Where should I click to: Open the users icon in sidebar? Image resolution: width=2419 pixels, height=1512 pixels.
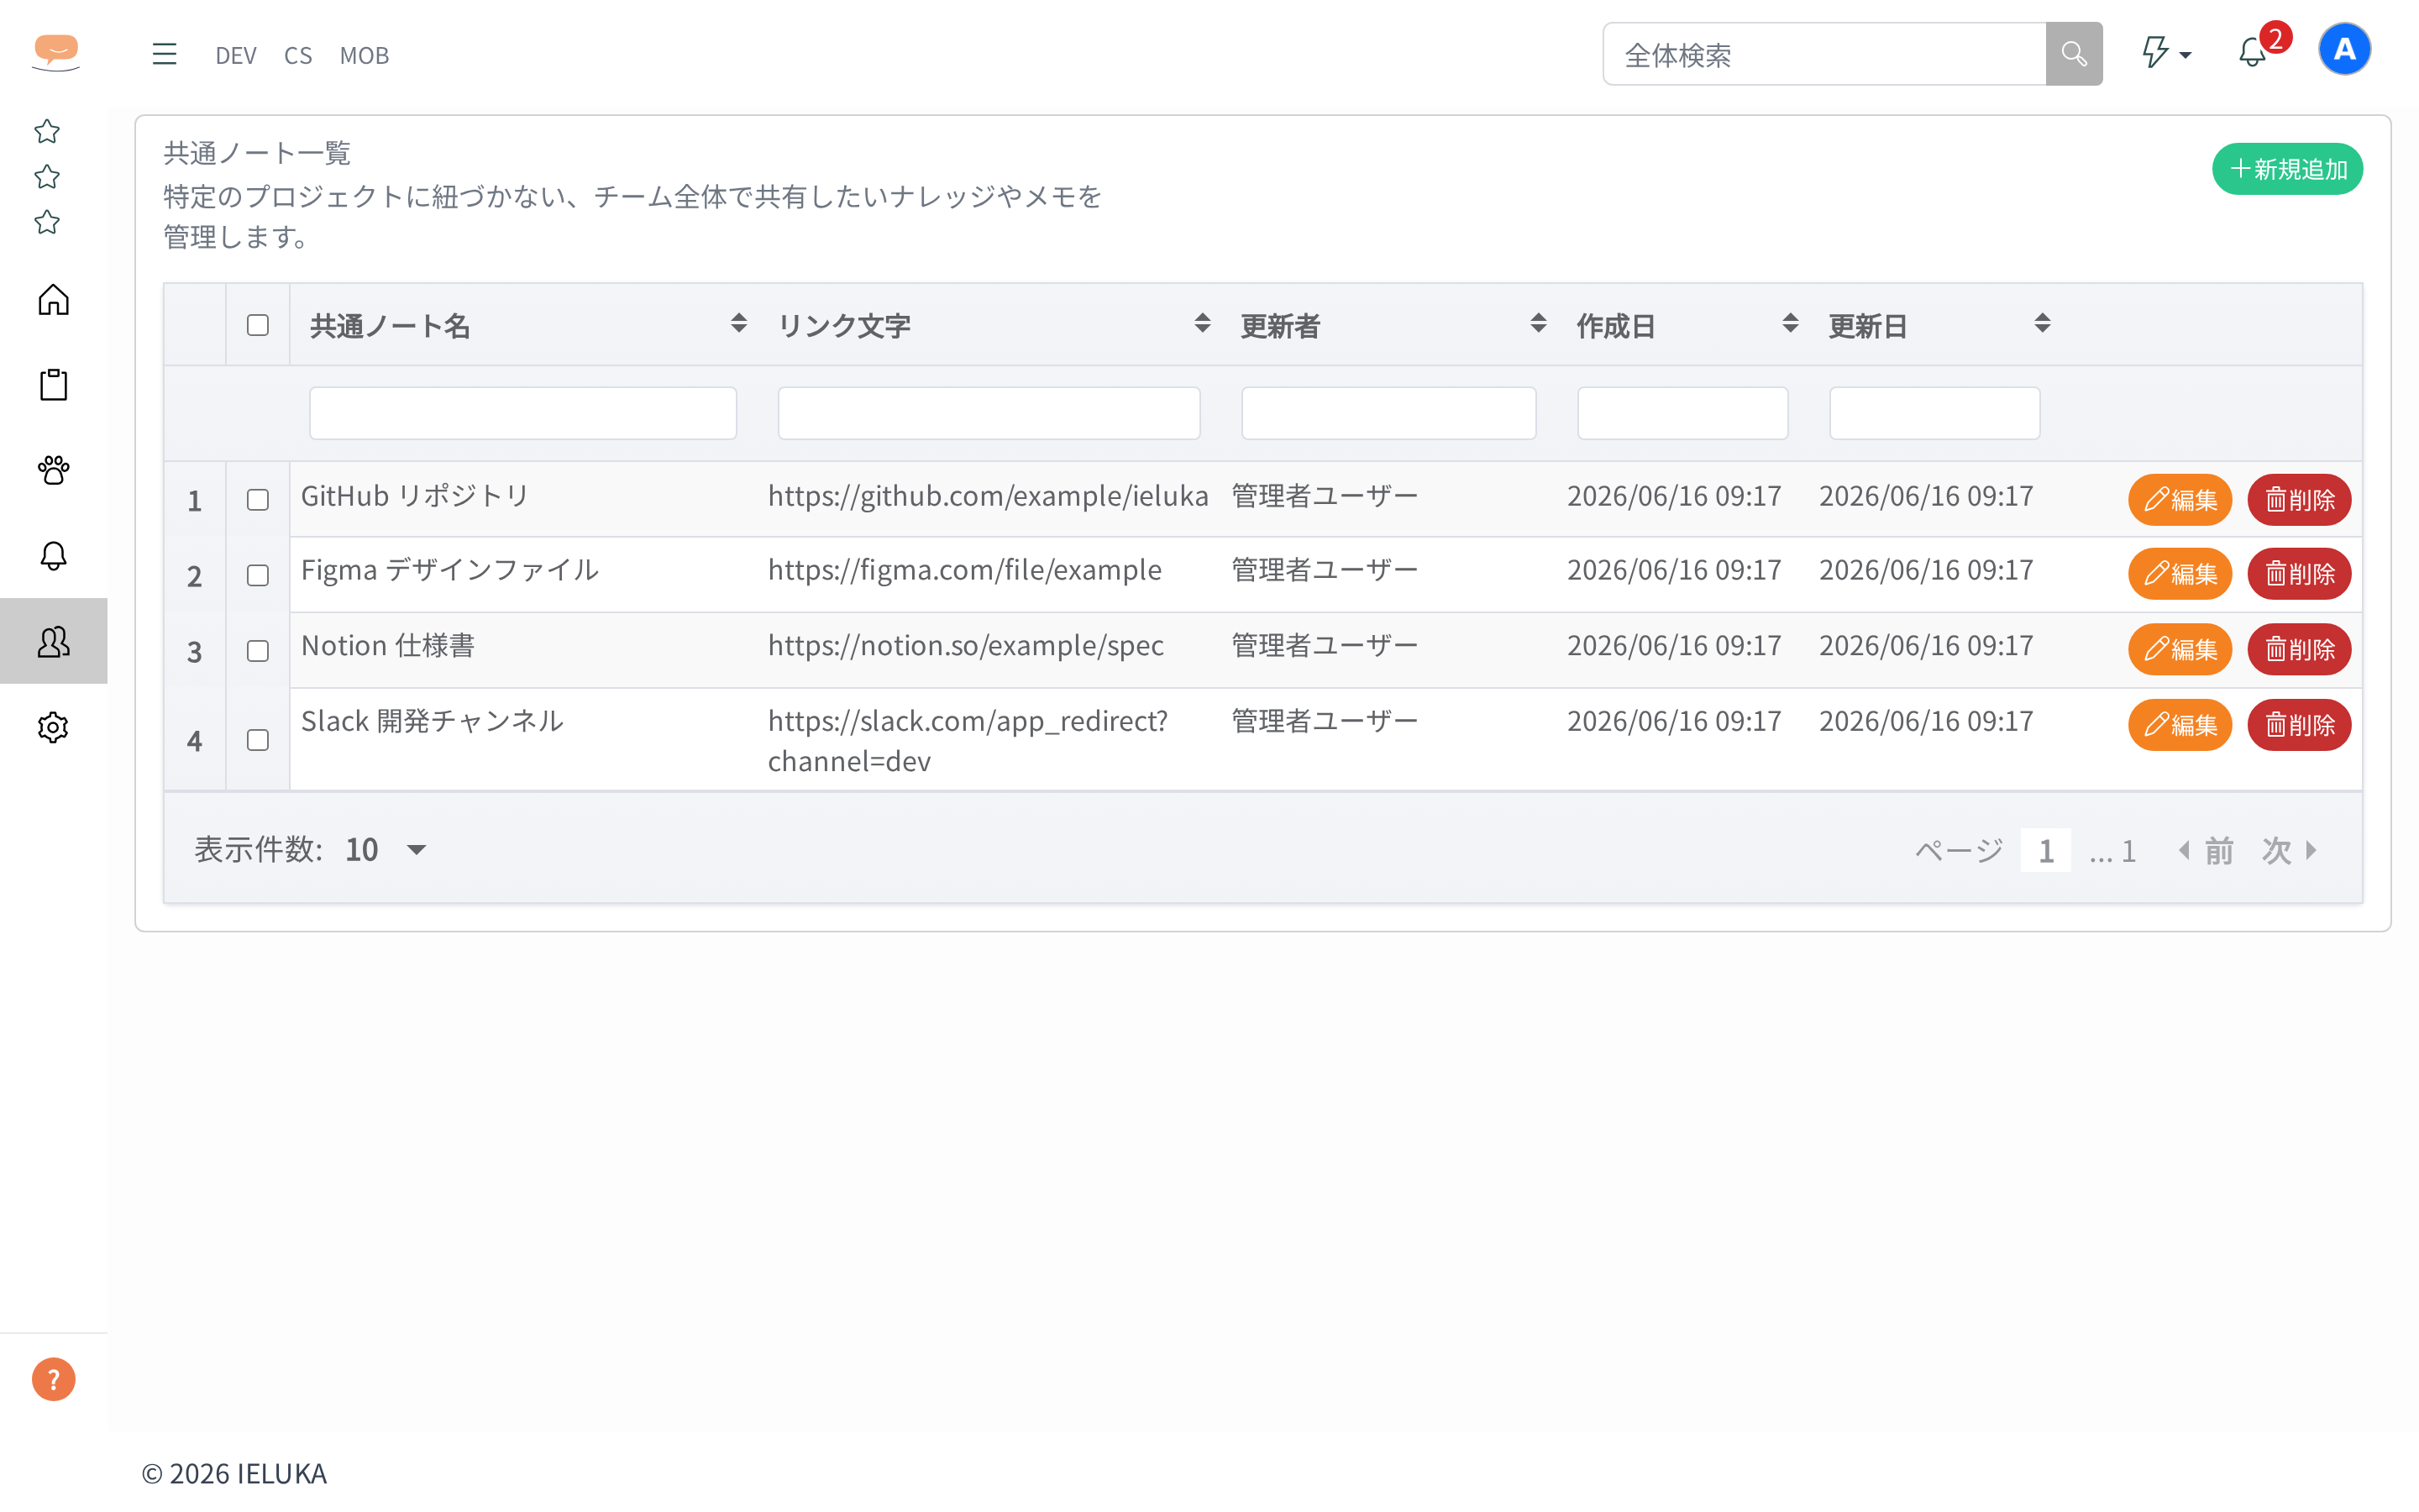(54, 641)
